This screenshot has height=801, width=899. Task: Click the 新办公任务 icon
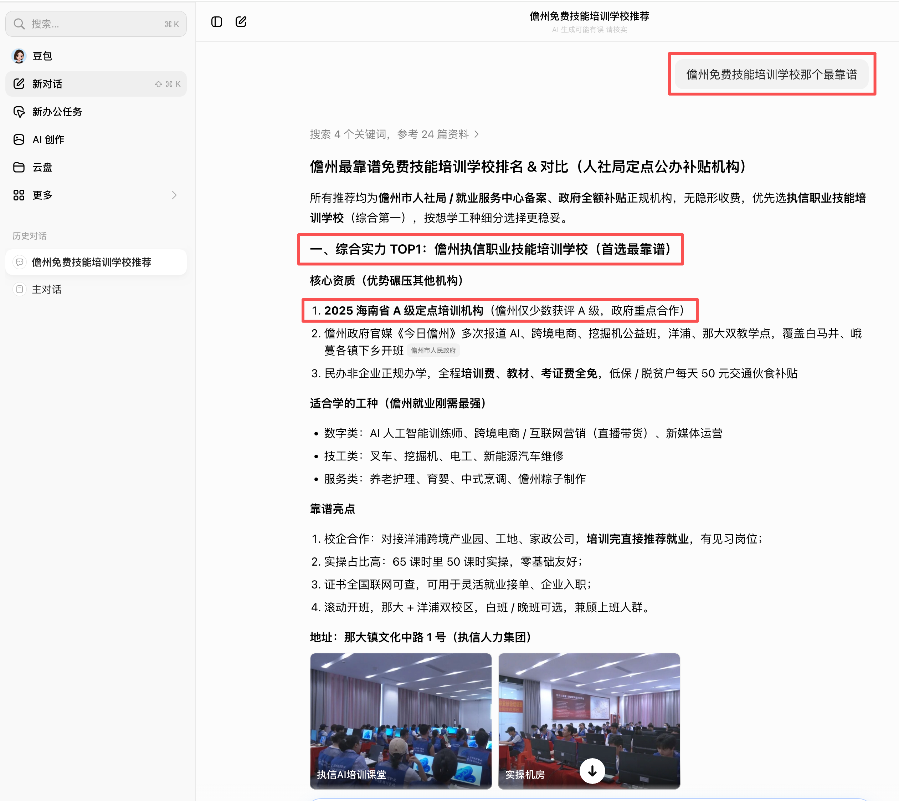[19, 111]
